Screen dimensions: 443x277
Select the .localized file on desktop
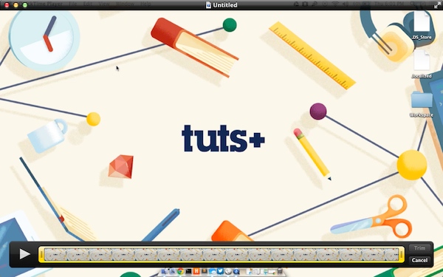422,64
